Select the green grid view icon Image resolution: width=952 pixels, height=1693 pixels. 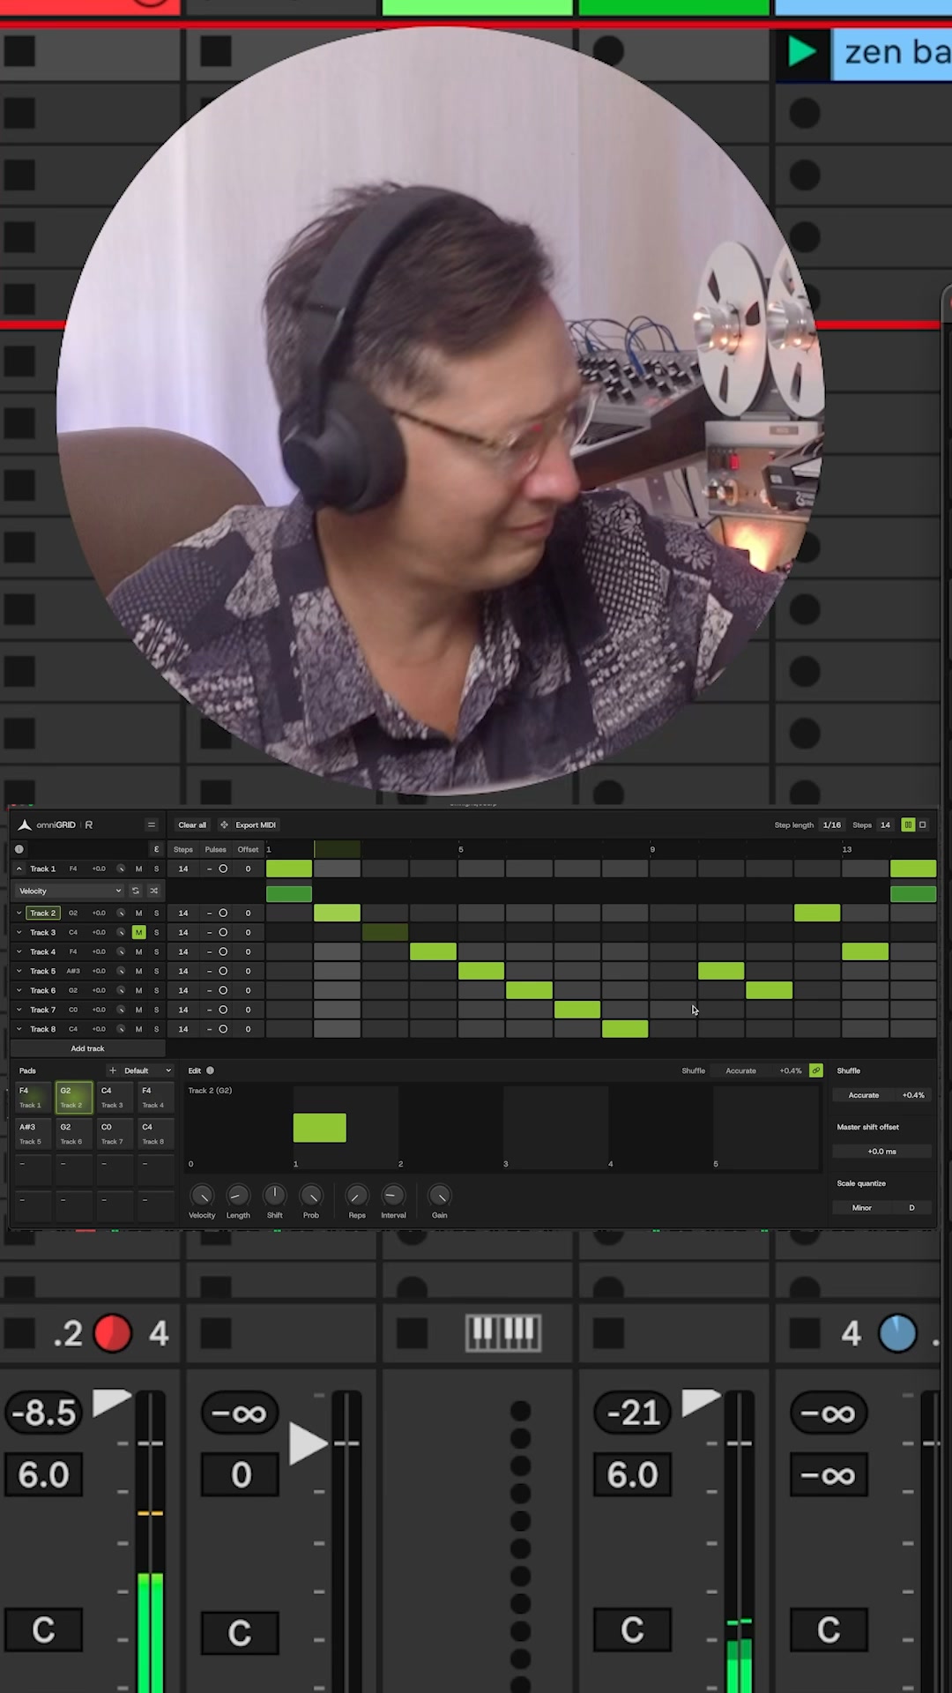coord(908,825)
